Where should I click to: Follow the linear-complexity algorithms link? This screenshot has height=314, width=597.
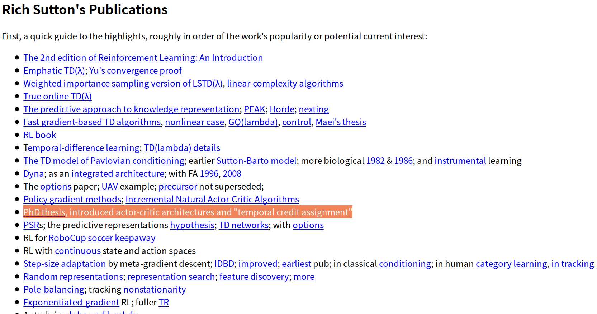click(285, 84)
